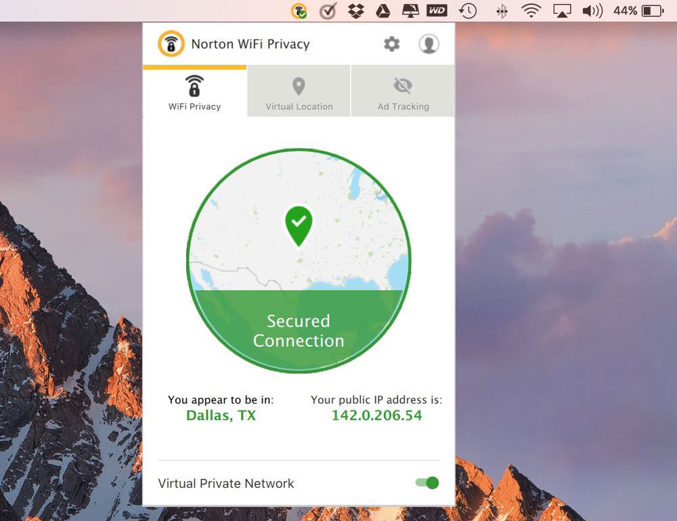Viewport: 677px width, 521px height.
Task: Open the Time Machine menu
Action: click(x=468, y=11)
